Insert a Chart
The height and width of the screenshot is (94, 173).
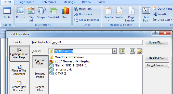(x=65, y=13)
